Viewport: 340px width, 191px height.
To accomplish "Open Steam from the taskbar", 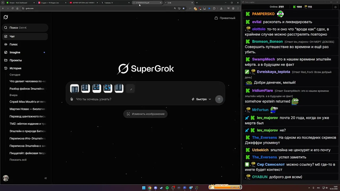I will [x=161, y=188].
